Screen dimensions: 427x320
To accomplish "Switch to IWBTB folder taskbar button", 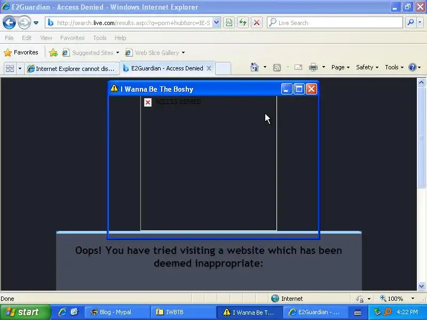I will [183, 312].
